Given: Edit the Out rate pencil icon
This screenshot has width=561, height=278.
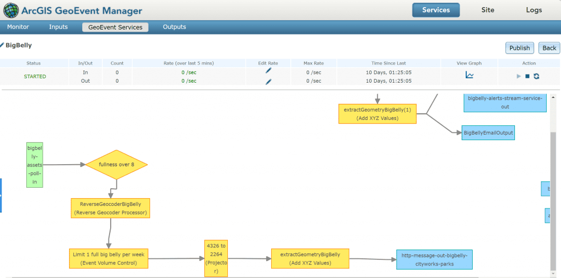Looking at the screenshot, I should (x=268, y=82).
